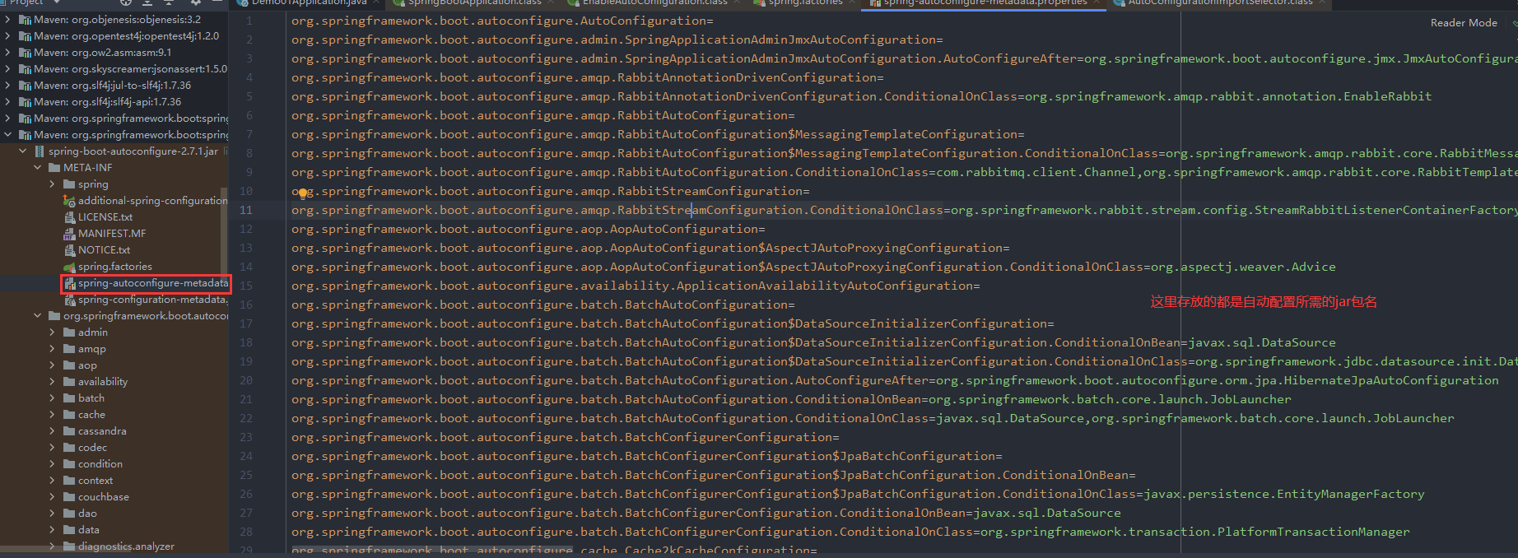Screen dimensions: 1518x558
Task: Click the project panel settings gear icon
Action: click(x=196, y=2)
